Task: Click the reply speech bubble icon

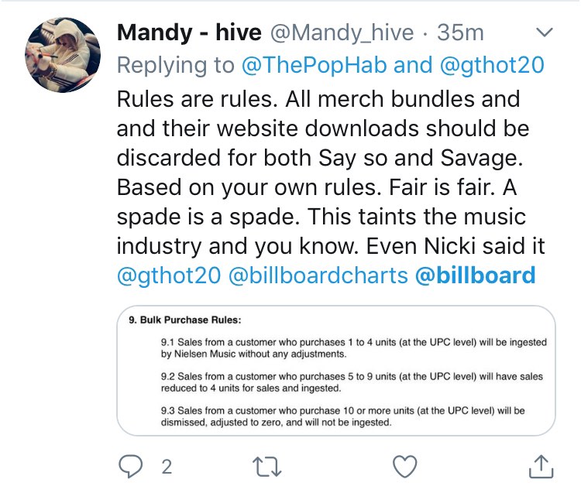Action: pos(129,465)
